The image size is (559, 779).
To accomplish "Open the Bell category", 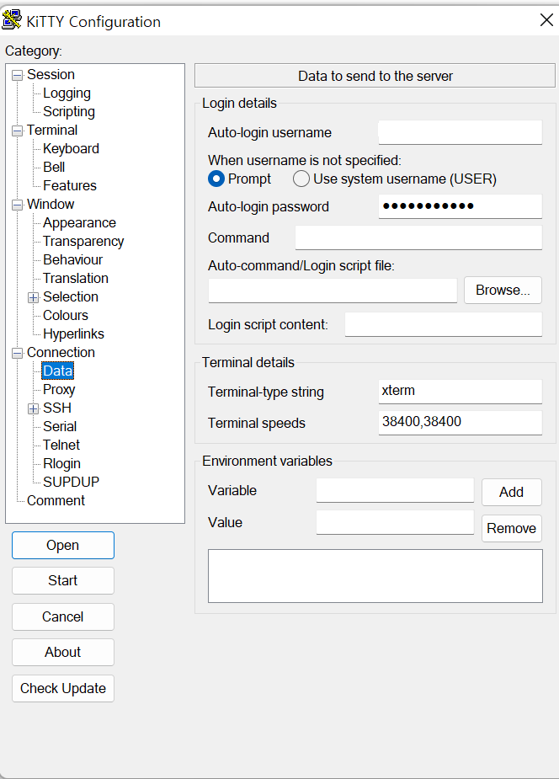I will click(x=54, y=167).
